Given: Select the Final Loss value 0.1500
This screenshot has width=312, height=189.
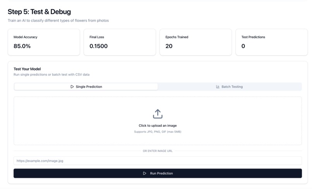Looking at the screenshot, I should (98, 46).
